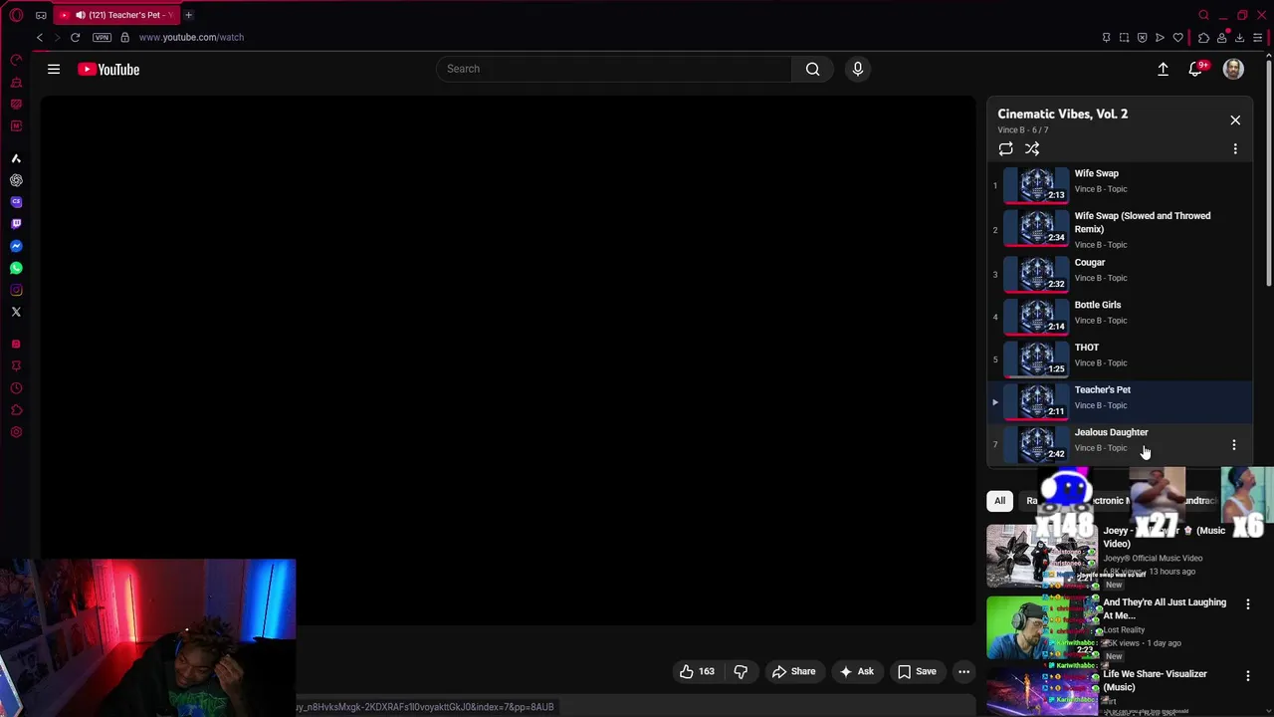This screenshot has height=717, width=1274.
Task: Open the playlist panel more-options menu
Action: coord(1235,148)
